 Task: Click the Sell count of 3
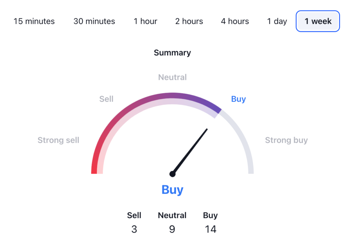(134, 229)
